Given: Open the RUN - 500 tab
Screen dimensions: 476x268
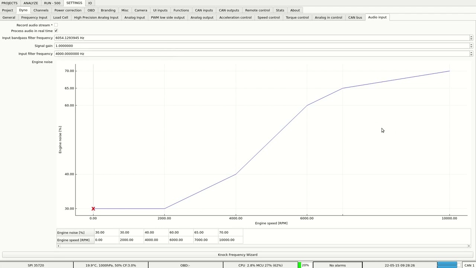Looking at the screenshot, I should point(52,3).
